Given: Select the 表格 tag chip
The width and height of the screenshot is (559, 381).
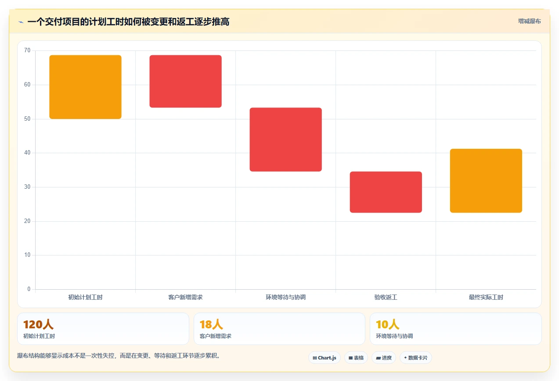Looking at the screenshot, I should coord(356,358).
